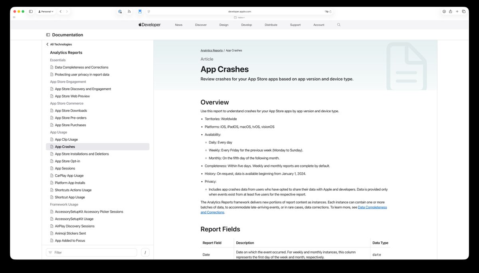Click the Overview heading

(x=215, y=102)
